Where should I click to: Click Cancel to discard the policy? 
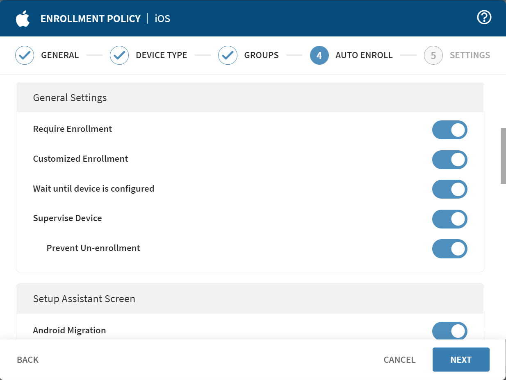[x=399, y=360]
